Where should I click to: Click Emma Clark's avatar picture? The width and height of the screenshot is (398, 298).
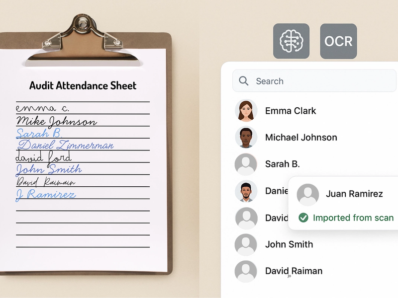click(x=245, y=110)
